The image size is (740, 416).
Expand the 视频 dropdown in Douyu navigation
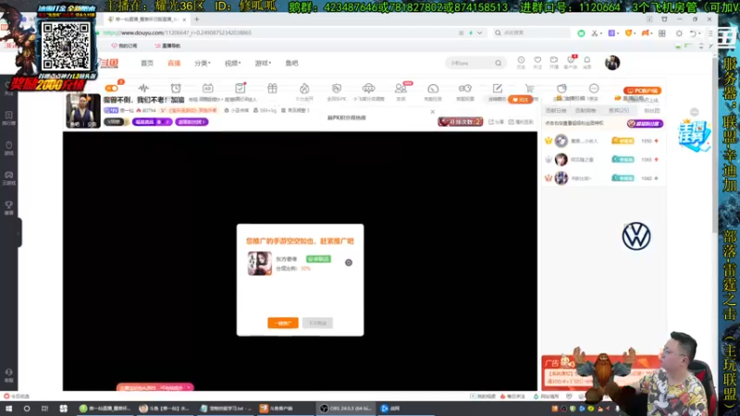click(x=233, y=63)
